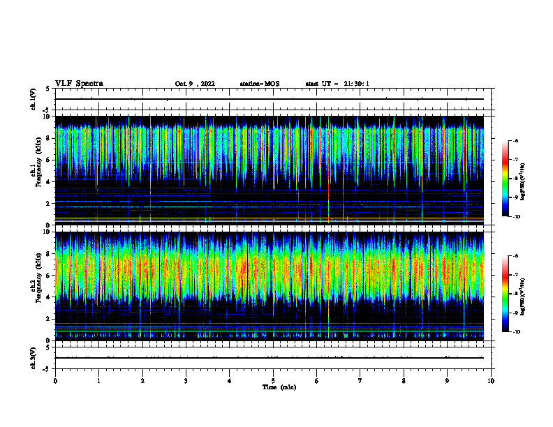
Task: Click the ch.1 spectrogram color bar
Action: 506,179
